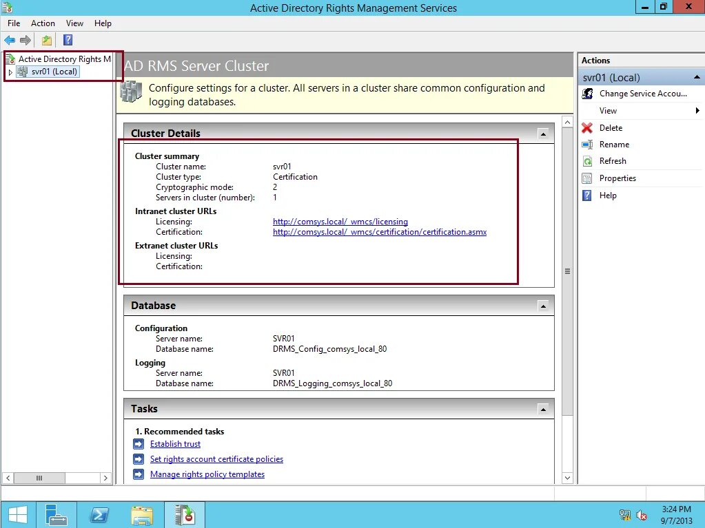Click the tree pane scroll right arrow
The width and height of the screenshot is (705, 528).
coord(105,478)
